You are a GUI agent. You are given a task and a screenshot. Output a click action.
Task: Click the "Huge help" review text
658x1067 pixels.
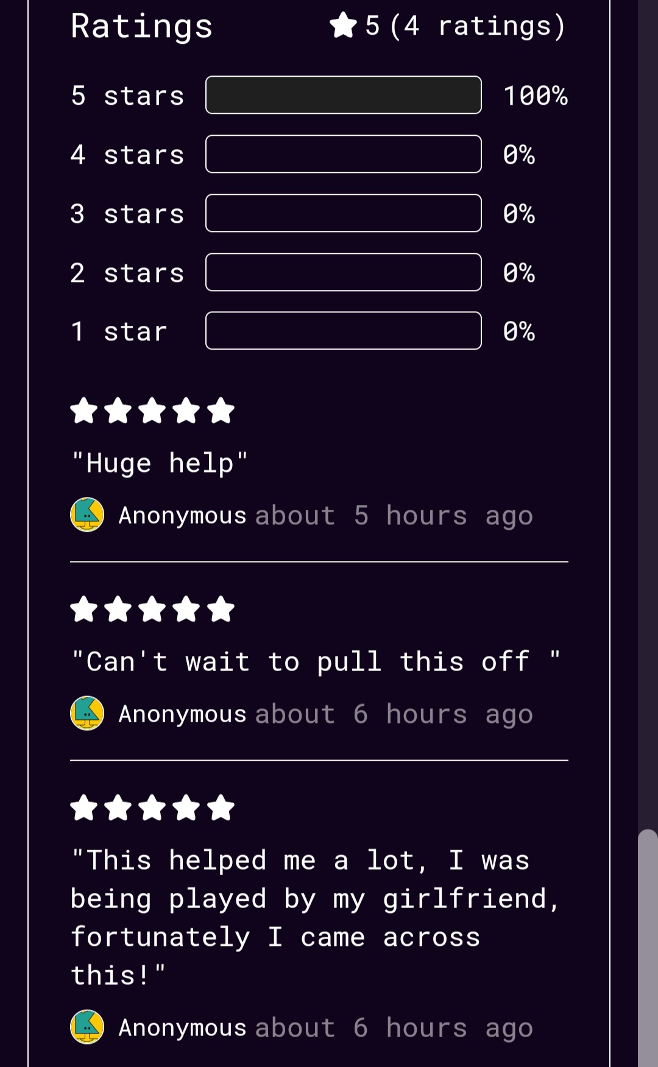[160, 463]
